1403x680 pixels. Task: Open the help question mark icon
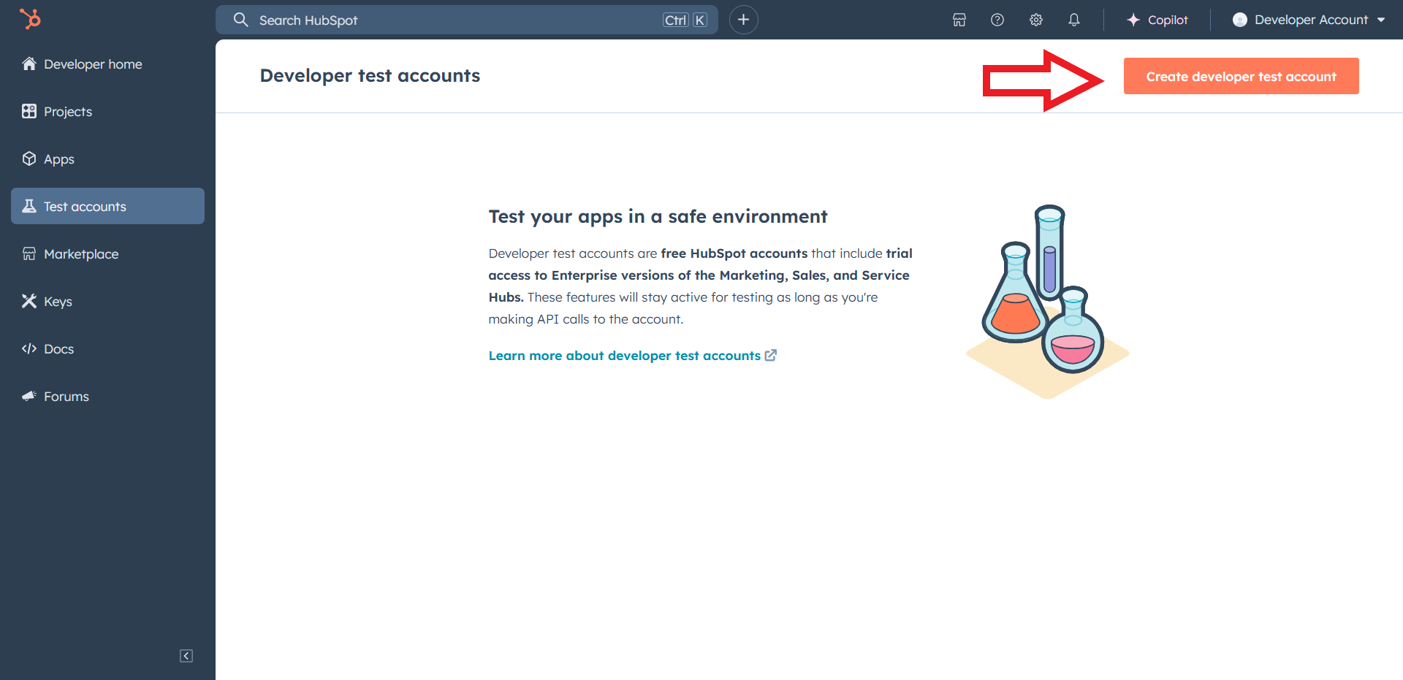tap(997, 20)
